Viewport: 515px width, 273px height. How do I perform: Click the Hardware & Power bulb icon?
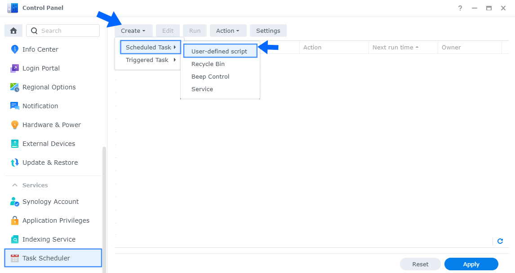point(15,125)
